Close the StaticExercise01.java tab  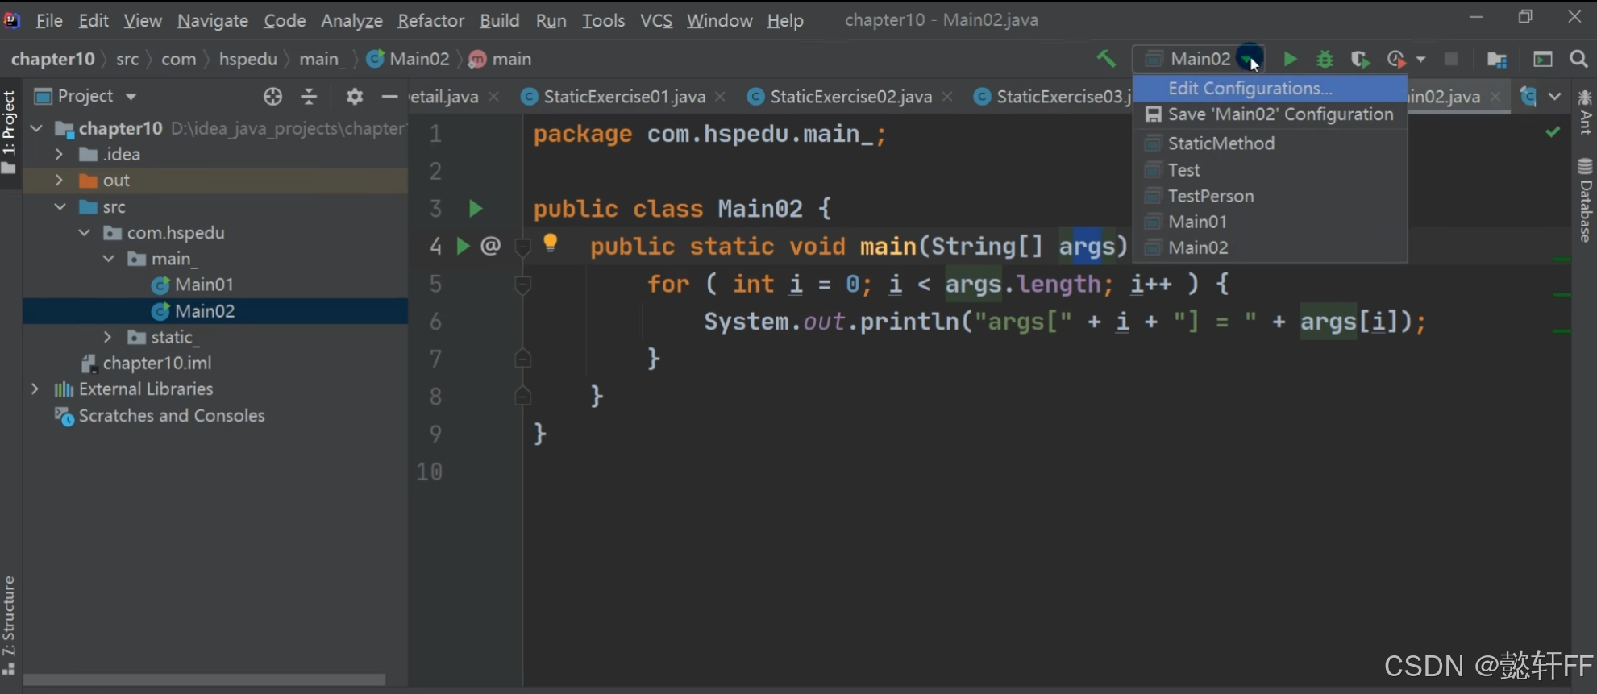pyautogui.click(x=720, y=97)
